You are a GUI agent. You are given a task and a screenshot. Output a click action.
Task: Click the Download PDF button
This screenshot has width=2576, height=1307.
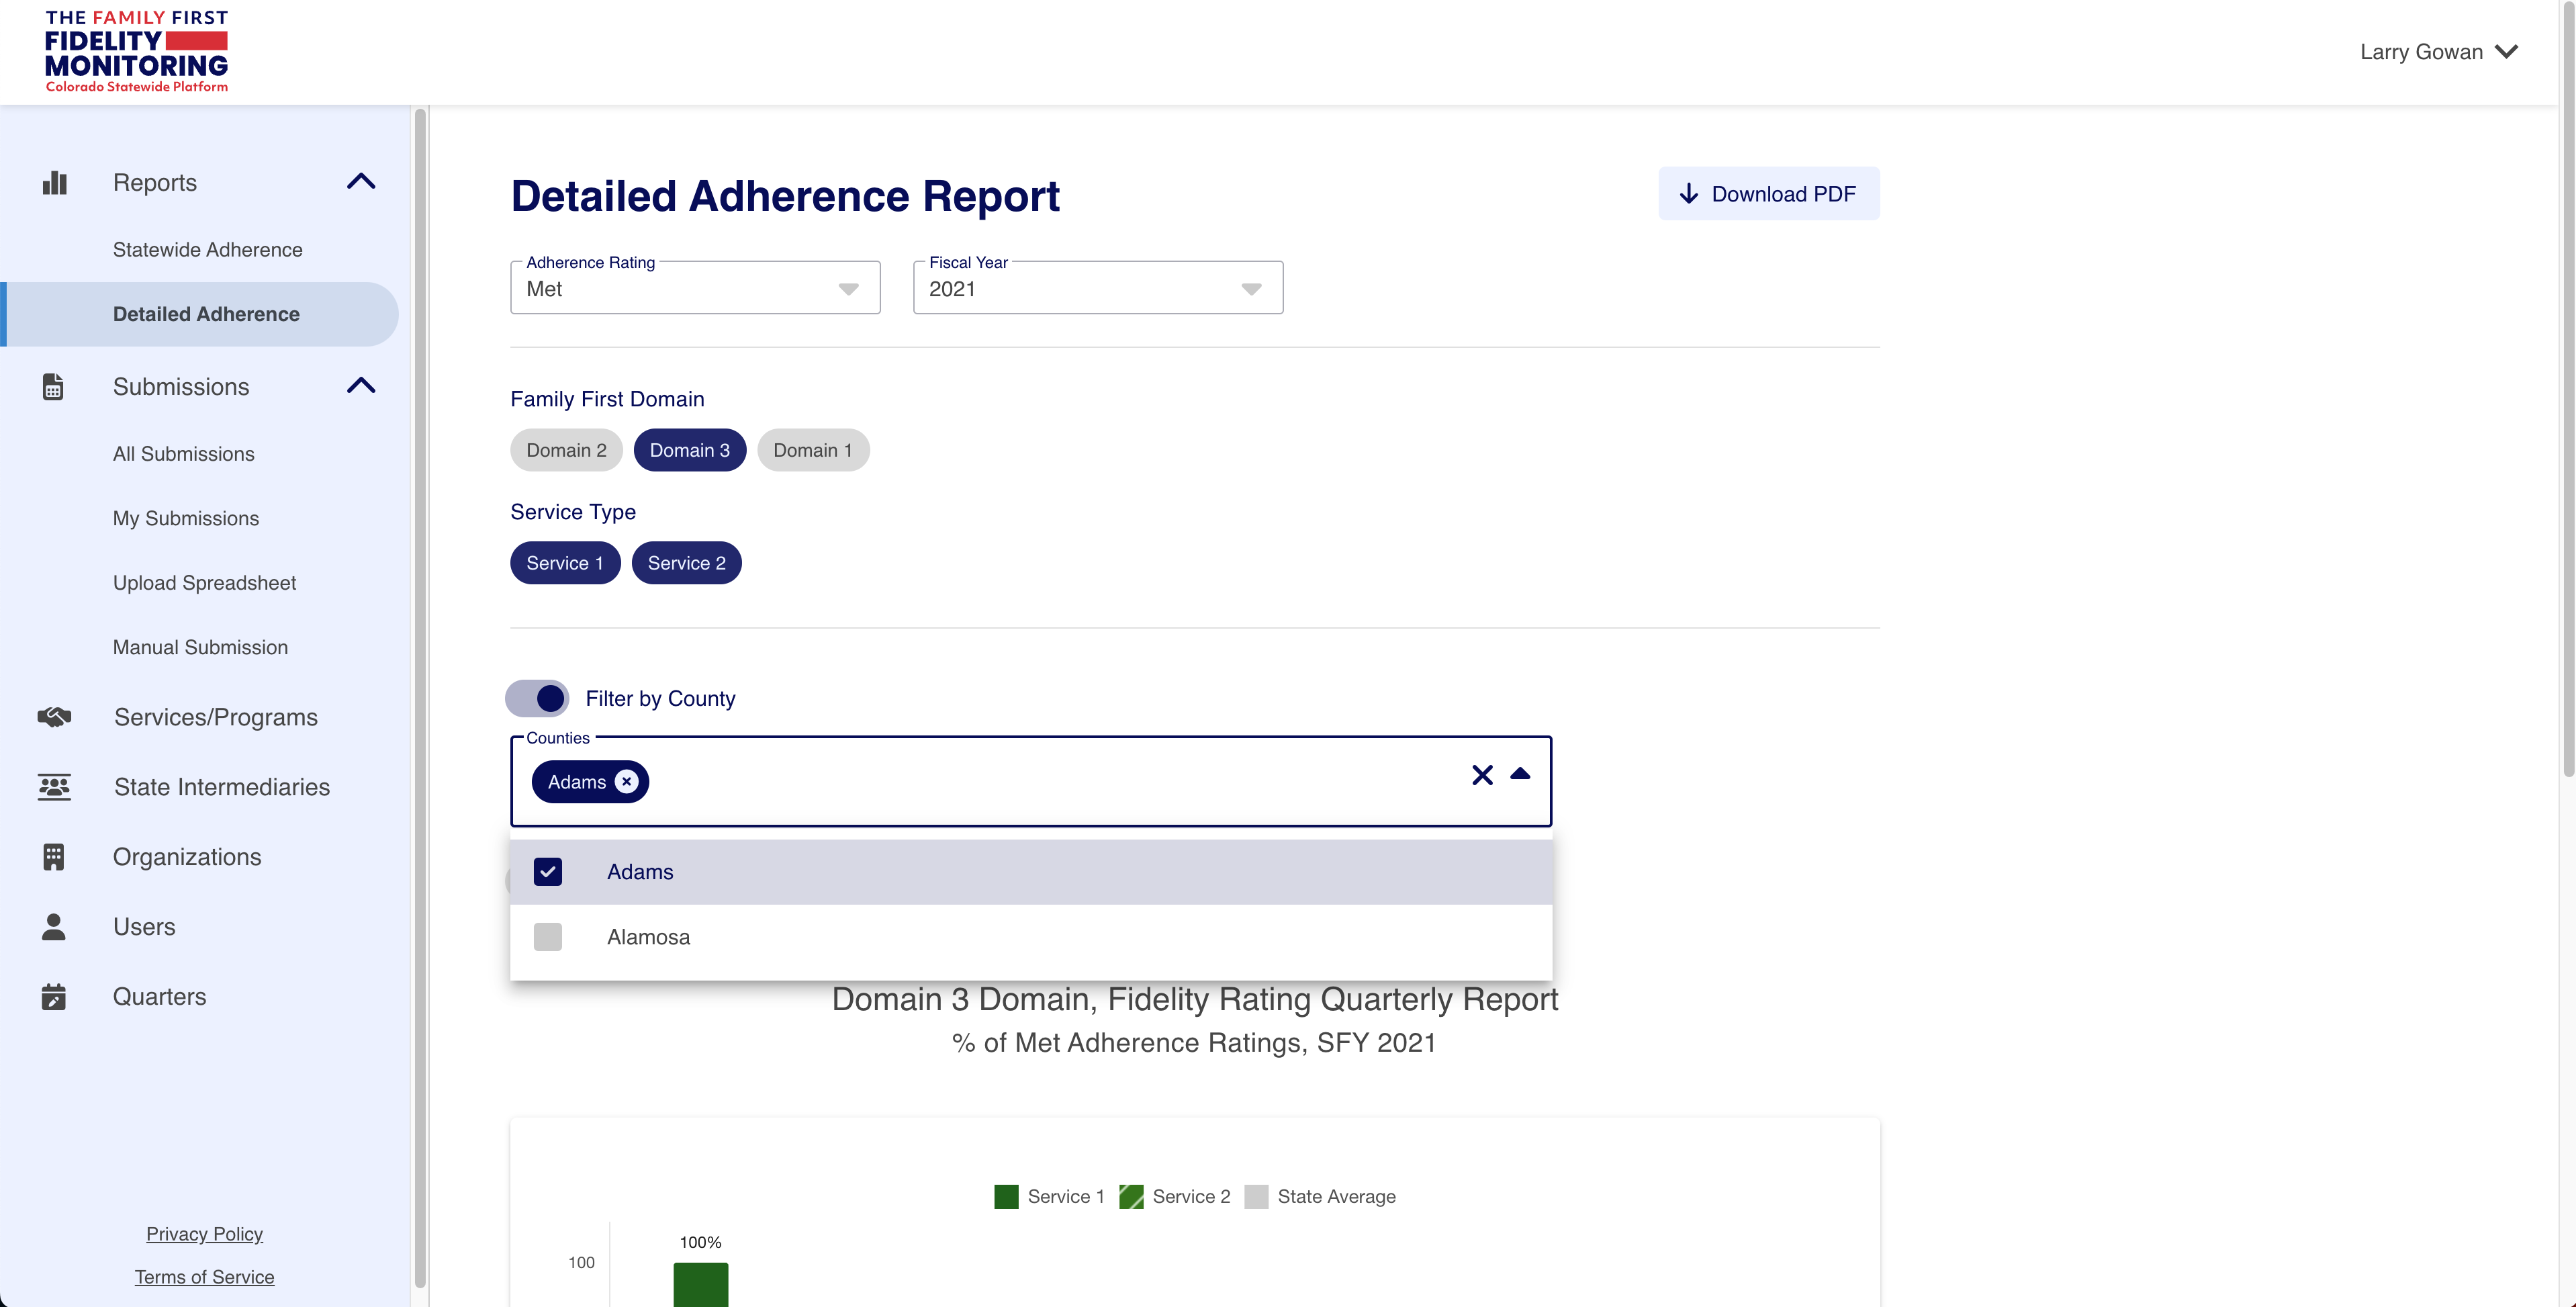(1769, 194)
